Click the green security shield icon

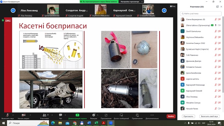tap(3, 20)
